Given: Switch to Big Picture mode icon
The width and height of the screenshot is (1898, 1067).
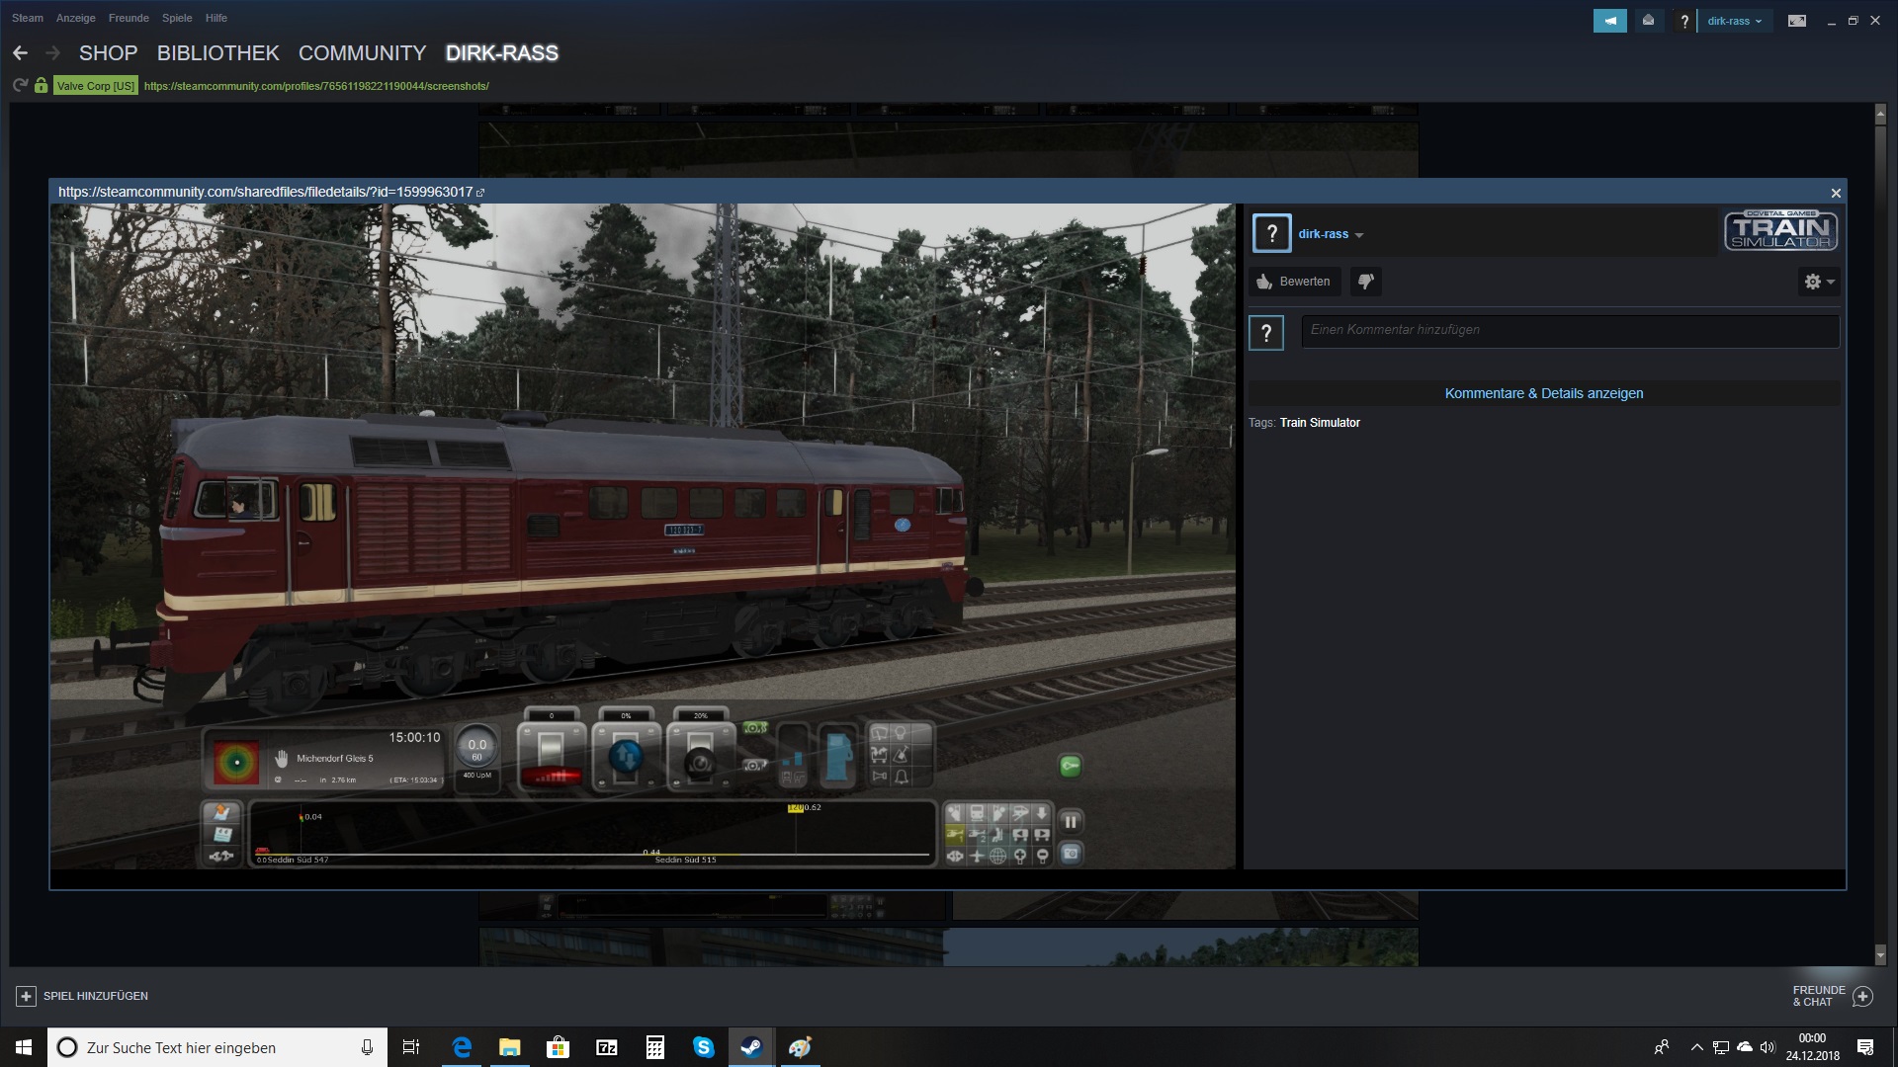Looking at the screenshot, I should 1796,21.
